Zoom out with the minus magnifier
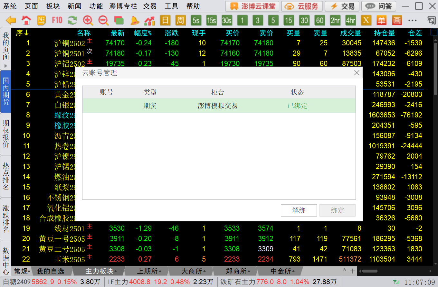This screenshot has width=438, height=287. point(103,21)
